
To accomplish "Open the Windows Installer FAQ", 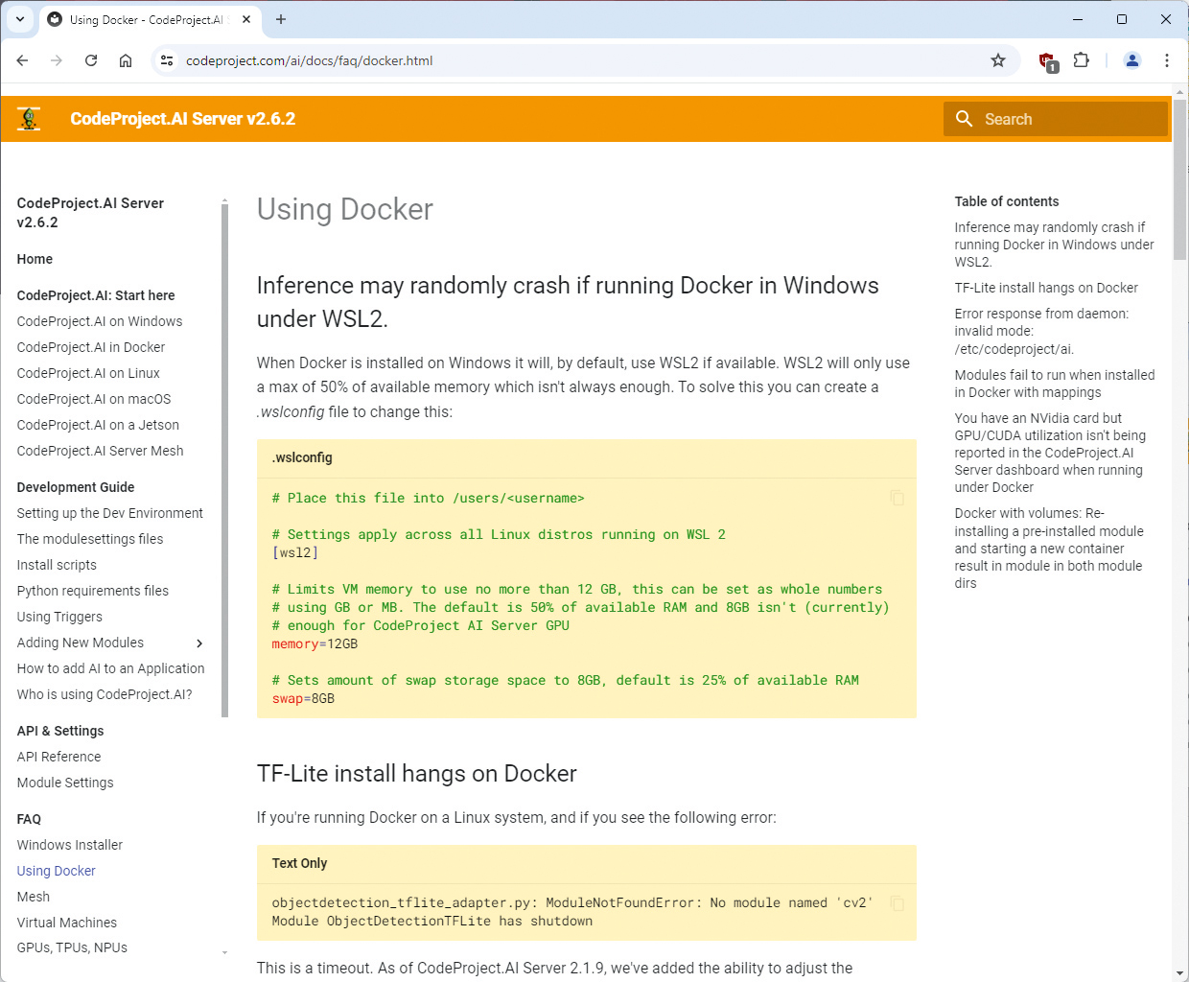I will pyautogui.click(x=70, y=845).
